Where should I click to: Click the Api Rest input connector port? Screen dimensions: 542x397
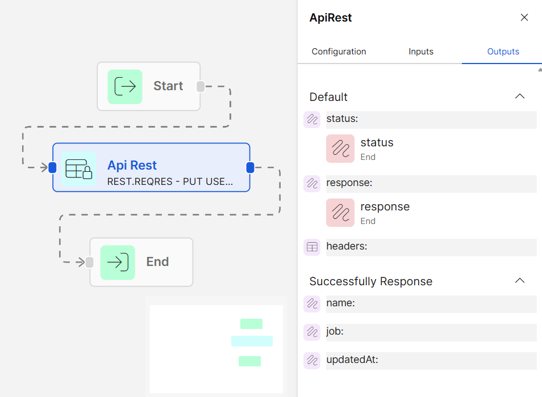53,167
